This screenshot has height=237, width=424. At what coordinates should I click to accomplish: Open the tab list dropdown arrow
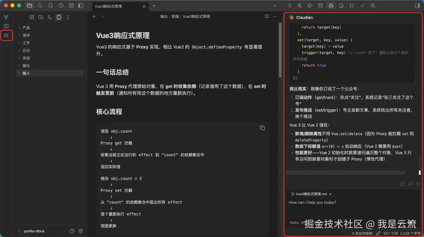pos(275,5)
